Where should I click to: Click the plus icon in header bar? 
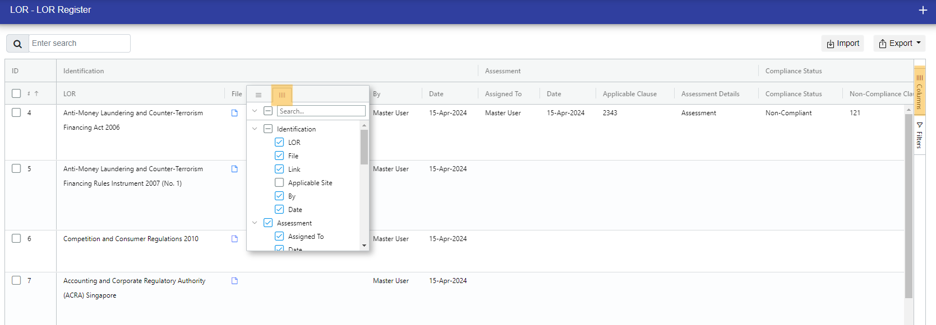[x=923, y=10]
